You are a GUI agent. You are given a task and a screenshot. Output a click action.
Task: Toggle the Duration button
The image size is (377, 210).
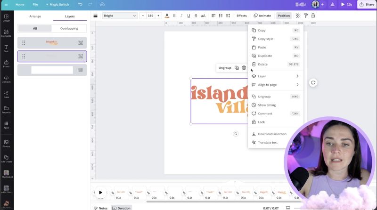[x=122, y=208]
